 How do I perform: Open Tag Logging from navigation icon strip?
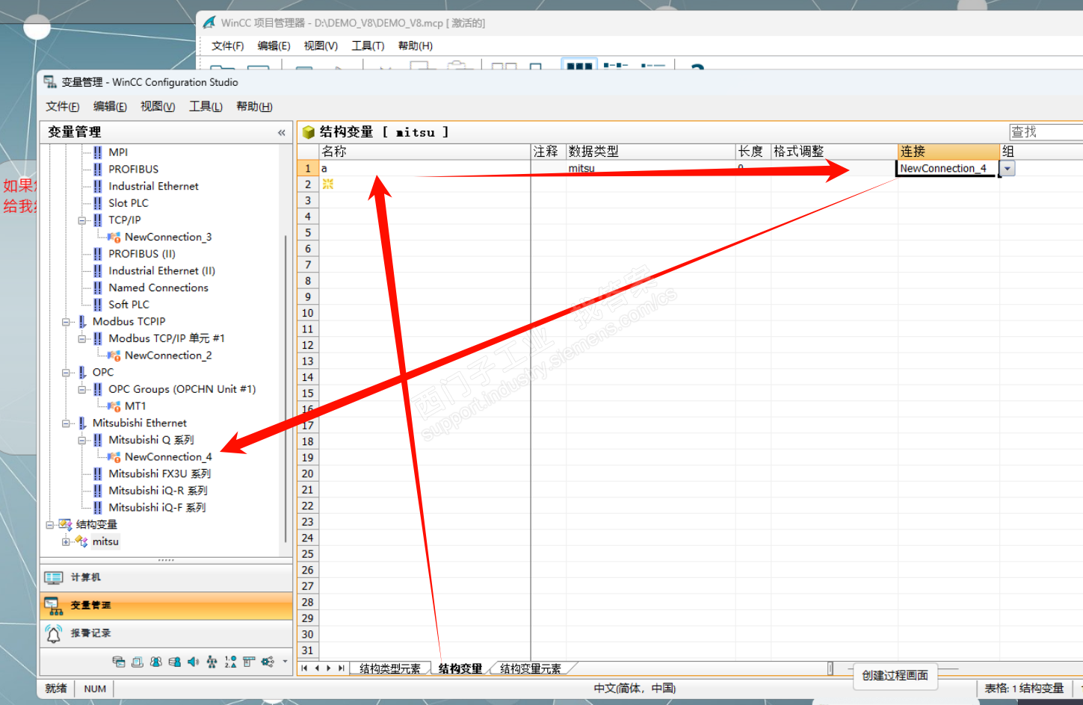[118, 662]
